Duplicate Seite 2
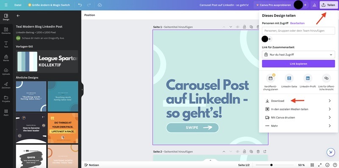Image resolution: width=339 pixels, height=168 pixels. pyautogui.click(x=251, y=151)
